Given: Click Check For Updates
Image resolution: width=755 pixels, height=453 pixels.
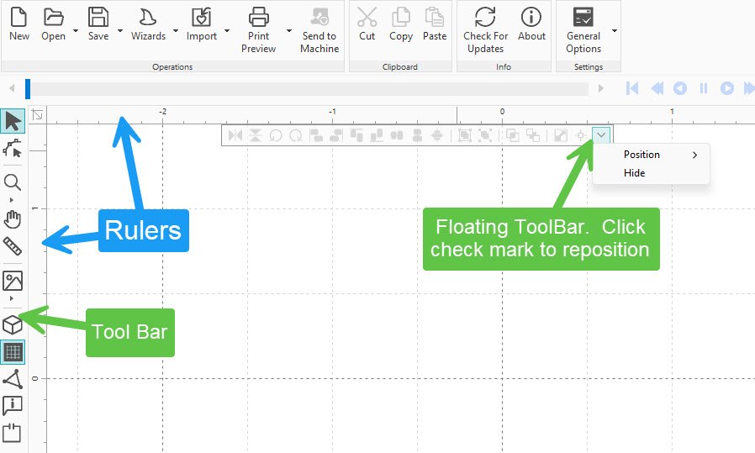Looking at the screenshot, I should pos(485,30).
